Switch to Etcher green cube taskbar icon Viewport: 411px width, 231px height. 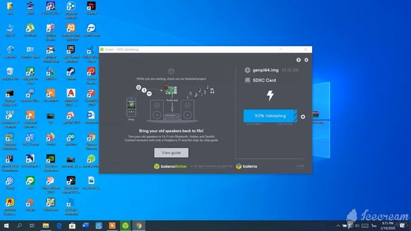[125, 225]
